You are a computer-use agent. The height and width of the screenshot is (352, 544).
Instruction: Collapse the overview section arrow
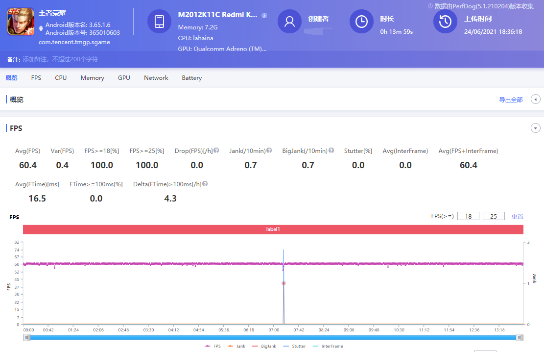[535, 100]
